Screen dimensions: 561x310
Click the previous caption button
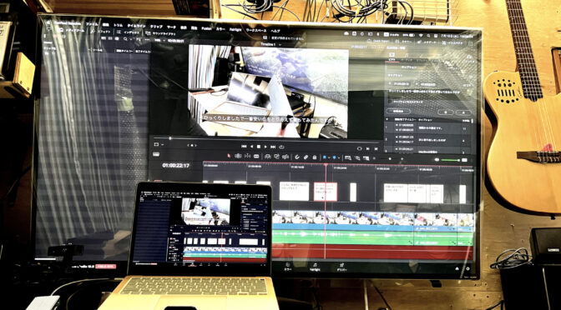(x=446, y=112)
